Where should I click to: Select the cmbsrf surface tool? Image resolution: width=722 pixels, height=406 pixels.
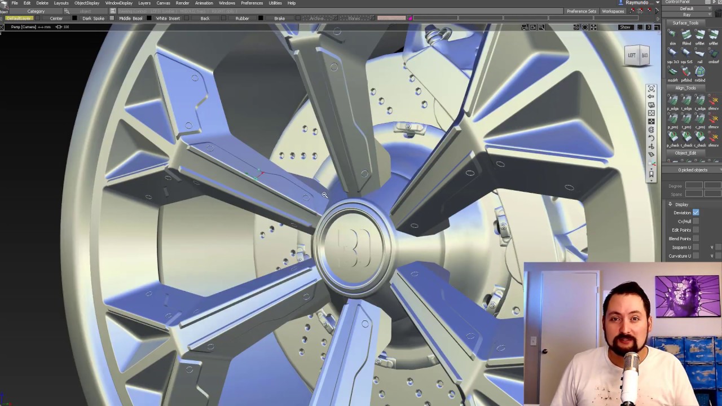point(714,55)
